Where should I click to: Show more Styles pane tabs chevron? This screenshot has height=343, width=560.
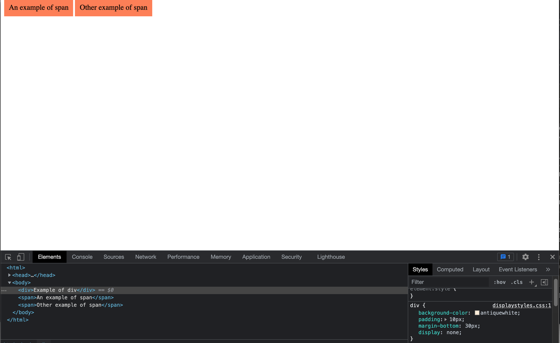(548, 269)
